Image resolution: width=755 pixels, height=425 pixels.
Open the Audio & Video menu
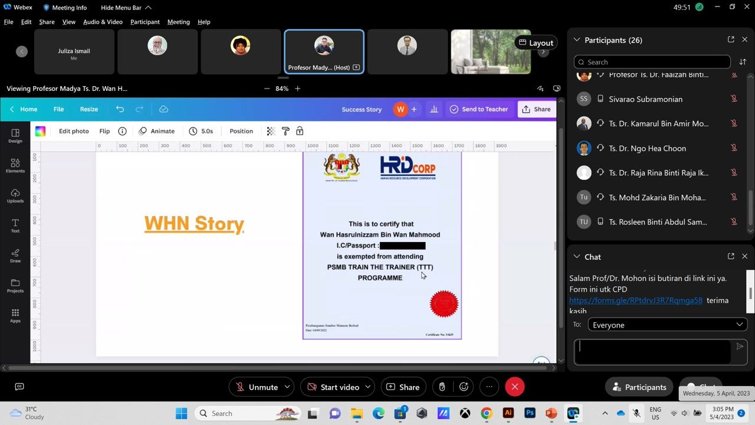coord(103,22)
